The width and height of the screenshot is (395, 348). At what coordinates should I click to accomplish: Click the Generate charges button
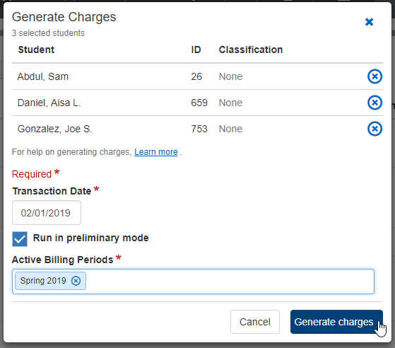point(336,322)
